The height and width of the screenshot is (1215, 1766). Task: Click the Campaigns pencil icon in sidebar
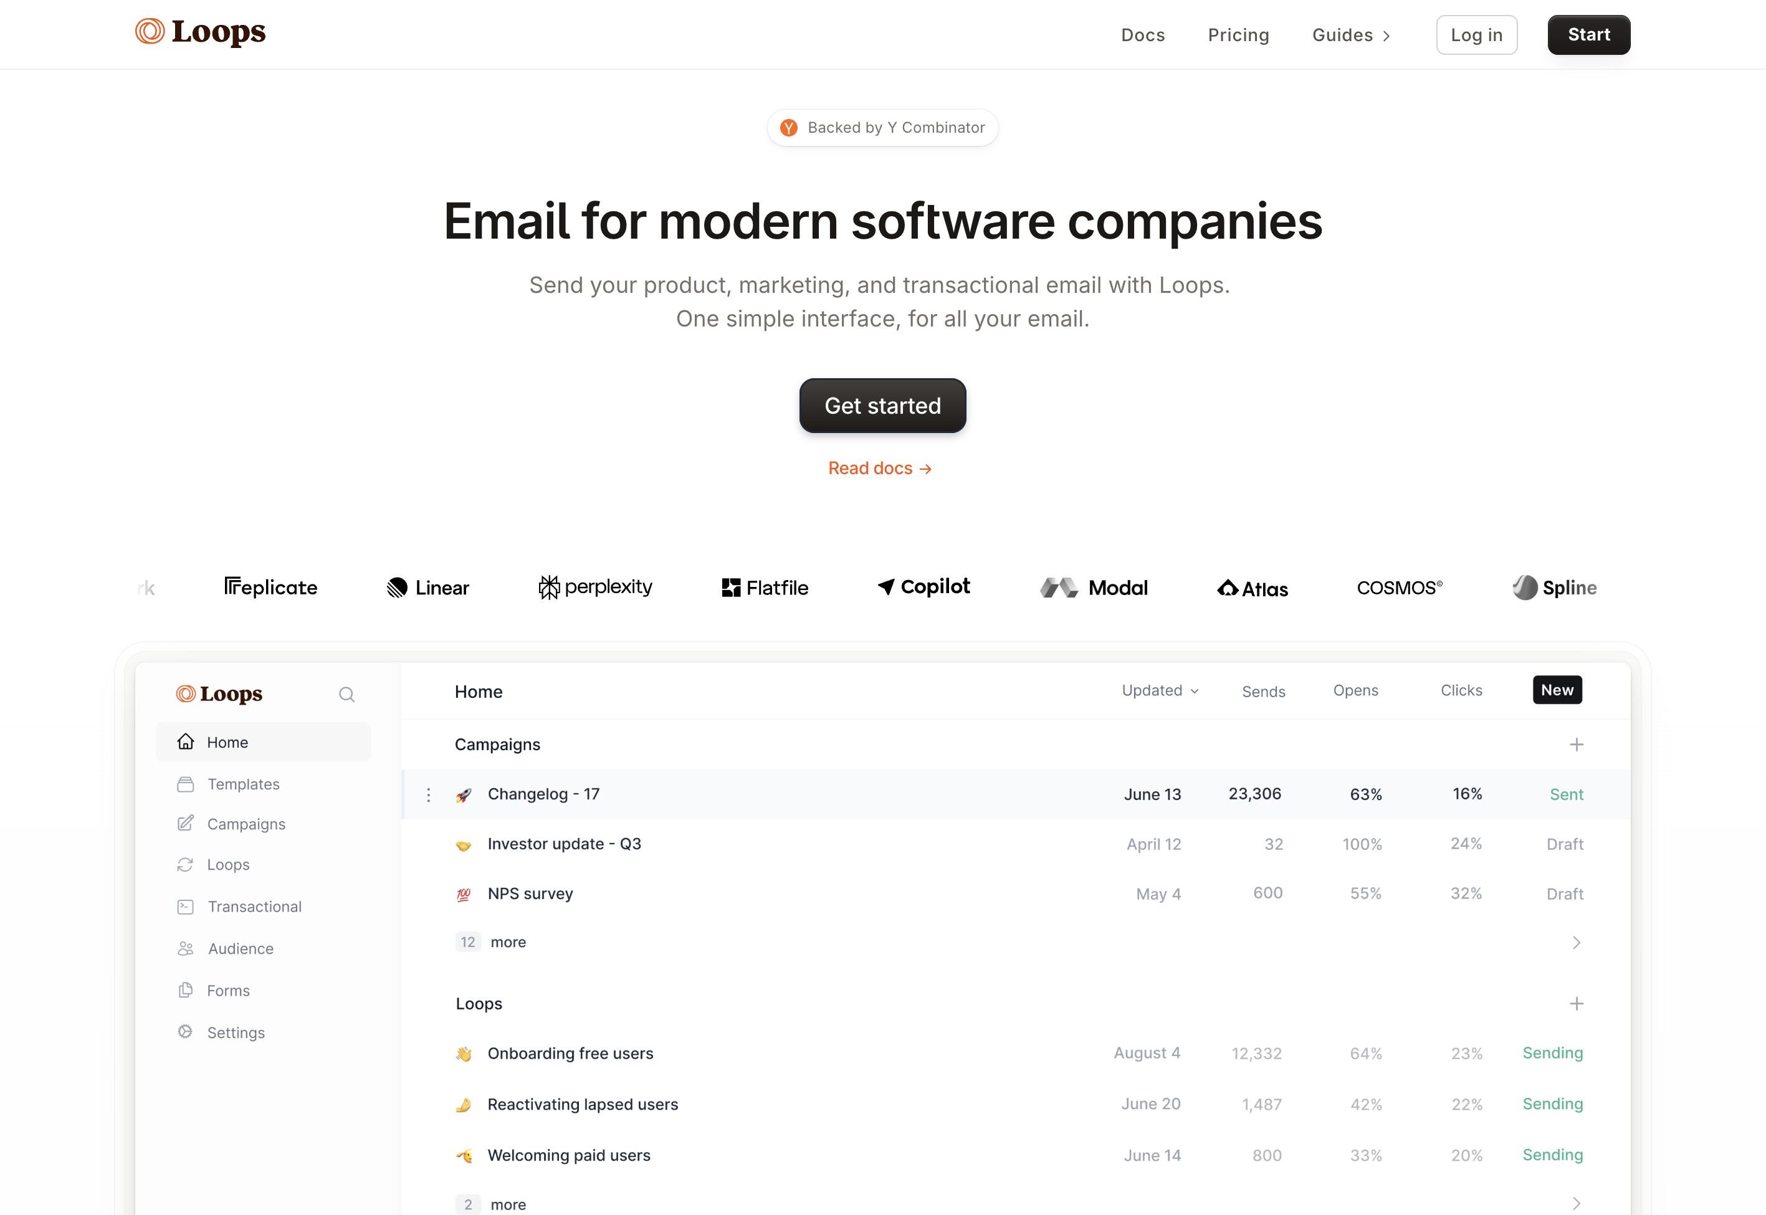185,824
